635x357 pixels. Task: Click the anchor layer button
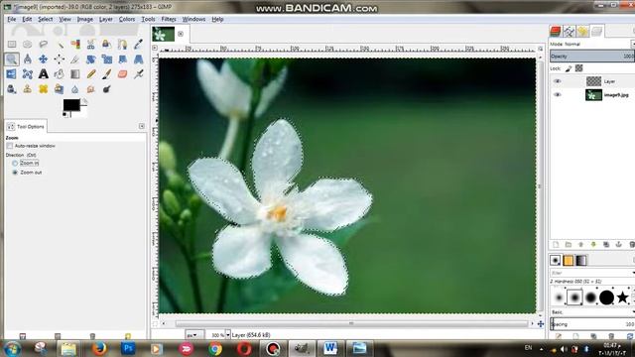coord(618,245)
